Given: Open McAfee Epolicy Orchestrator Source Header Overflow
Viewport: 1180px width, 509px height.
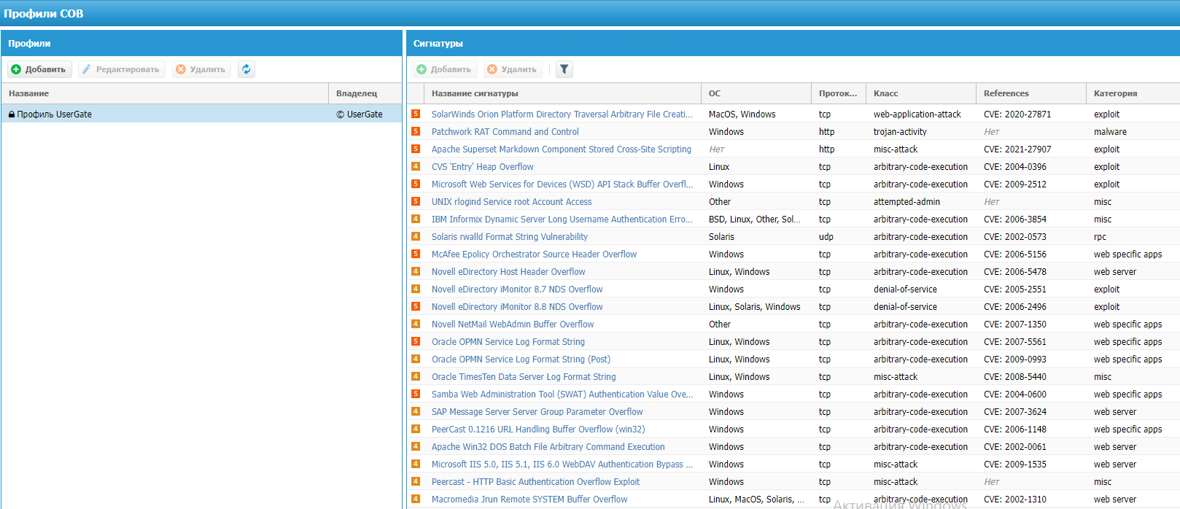Looking at the screenshot, I should tap(534, 254).
